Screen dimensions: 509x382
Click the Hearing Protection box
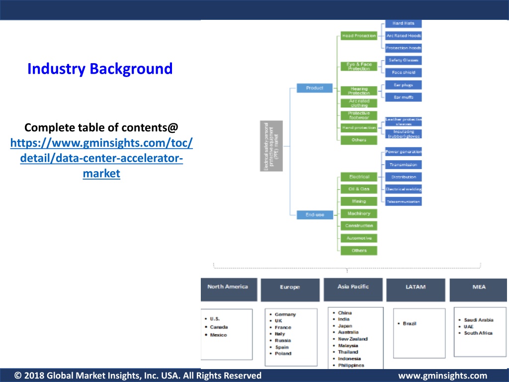359,91
